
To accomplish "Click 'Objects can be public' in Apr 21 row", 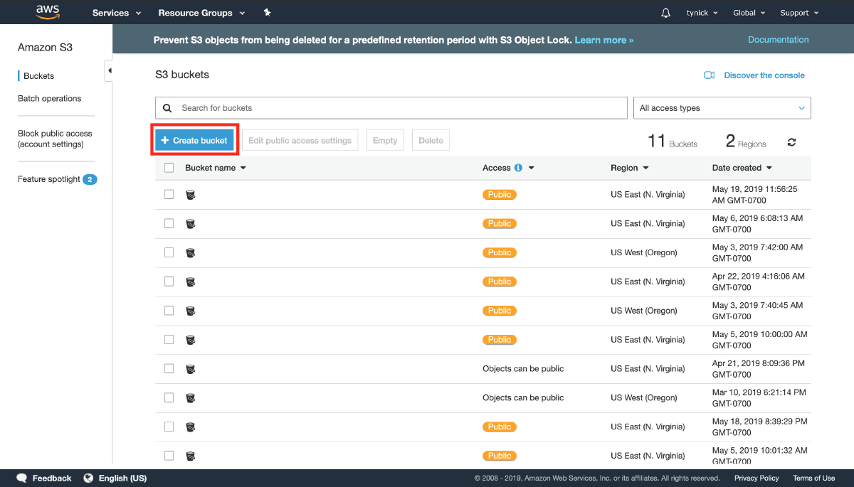I will (523, 368).
